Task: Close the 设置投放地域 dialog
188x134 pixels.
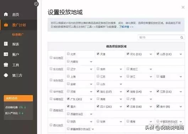Action: 183,7
